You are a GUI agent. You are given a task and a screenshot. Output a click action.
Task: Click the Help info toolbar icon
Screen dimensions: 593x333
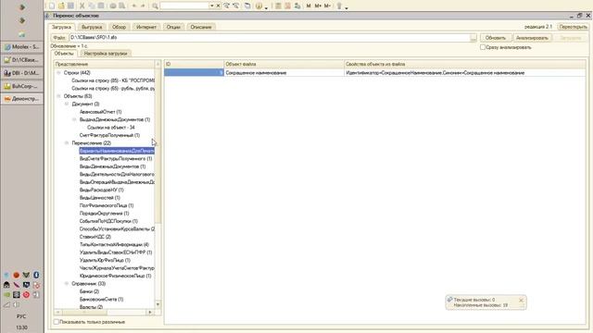[259, 6]
